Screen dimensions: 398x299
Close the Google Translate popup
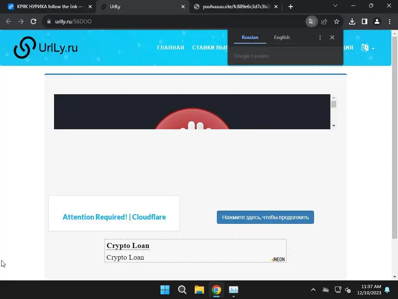[x=332, y=38]
